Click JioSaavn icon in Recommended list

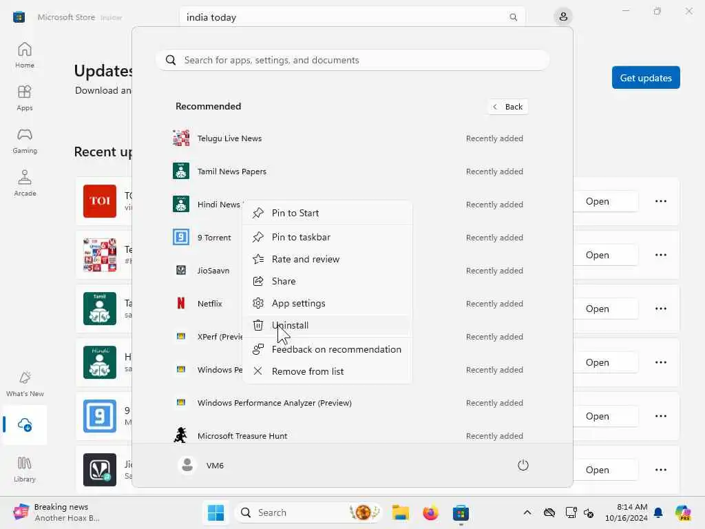tap(181, 270)
